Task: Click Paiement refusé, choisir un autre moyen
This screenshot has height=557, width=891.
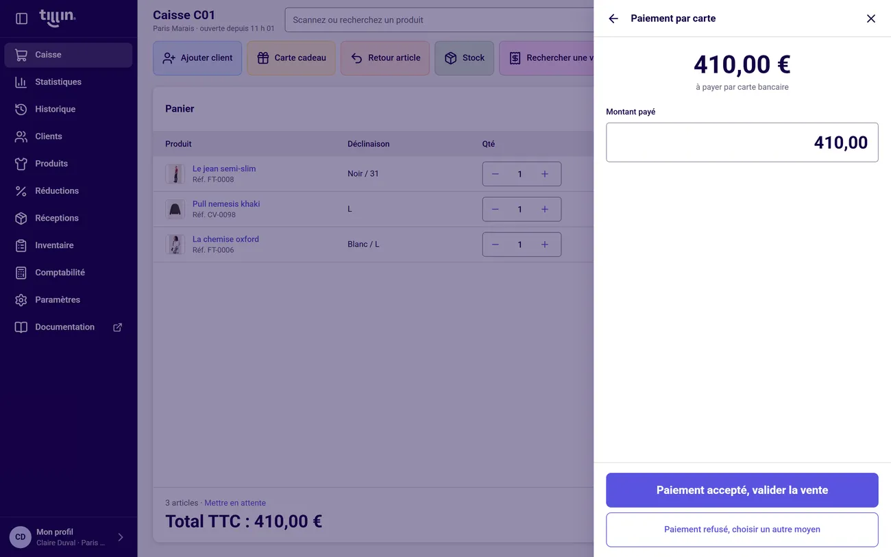Action: click(x=742, y=530)
